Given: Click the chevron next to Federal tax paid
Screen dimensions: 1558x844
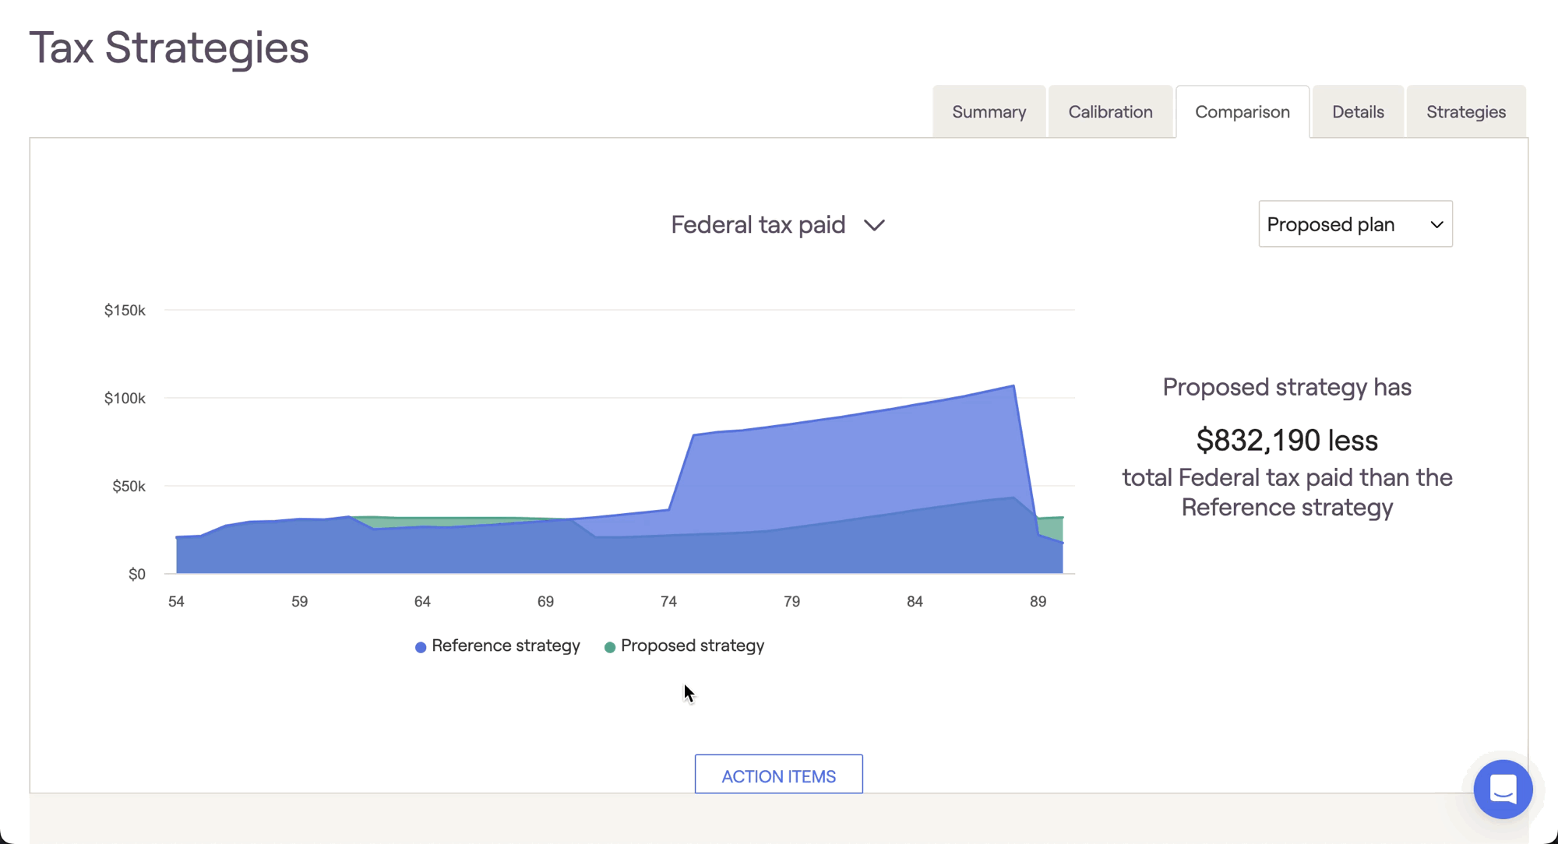Looking at the screenshot, I should 874,225.
